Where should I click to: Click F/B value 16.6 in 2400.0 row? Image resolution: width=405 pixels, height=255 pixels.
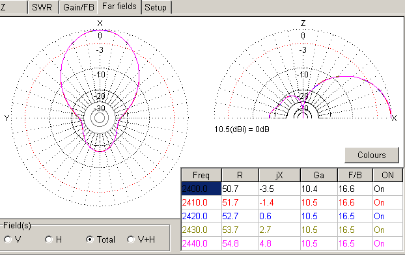[355, 189]
